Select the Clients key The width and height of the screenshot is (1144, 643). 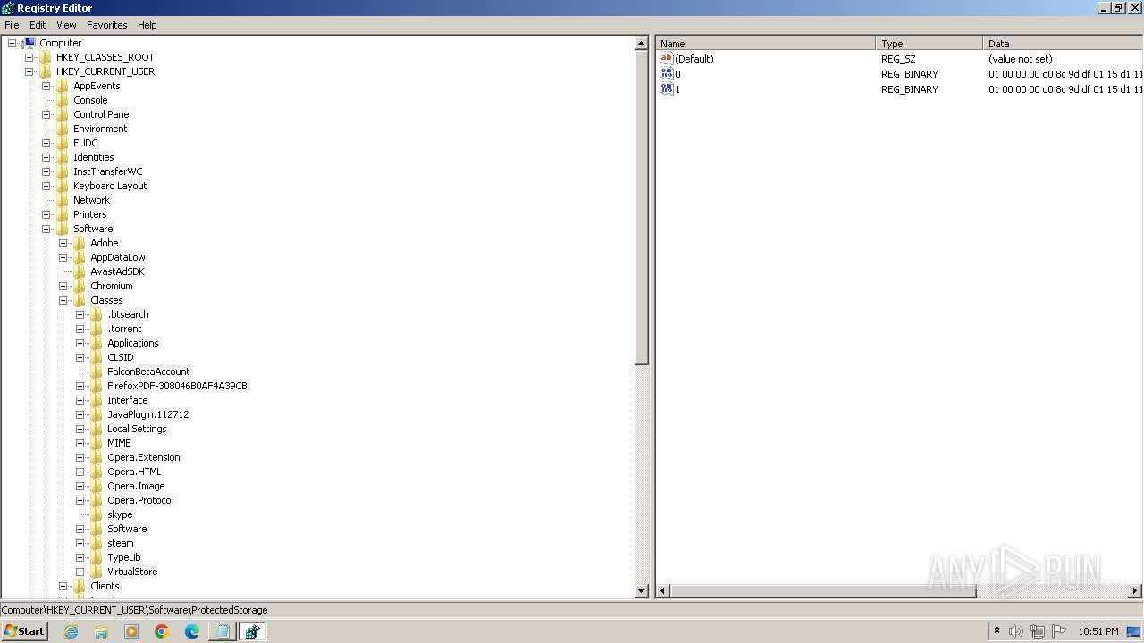point(105,586)
